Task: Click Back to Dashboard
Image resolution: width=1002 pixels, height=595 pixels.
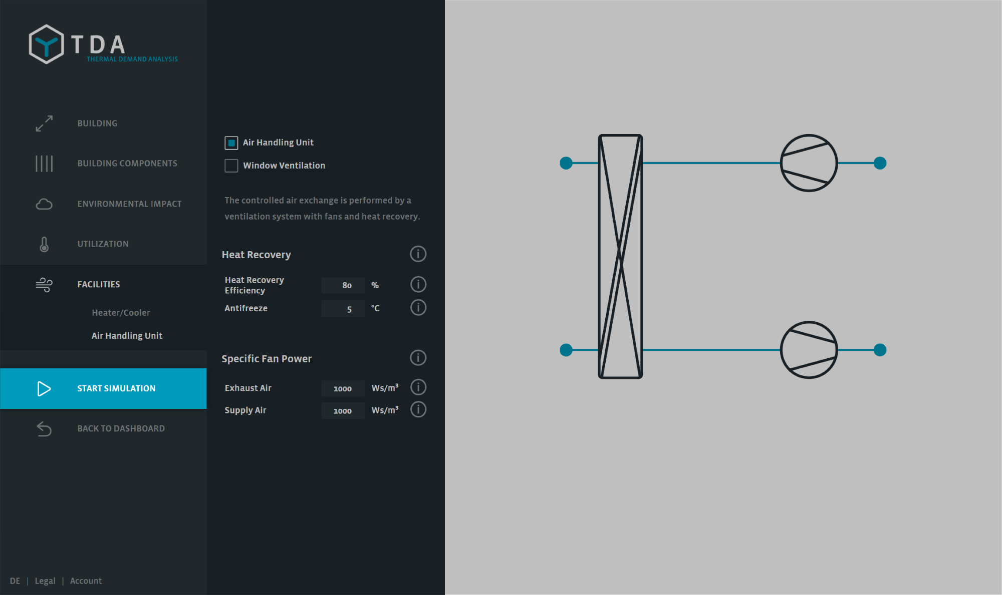Action: click(121, 429)
